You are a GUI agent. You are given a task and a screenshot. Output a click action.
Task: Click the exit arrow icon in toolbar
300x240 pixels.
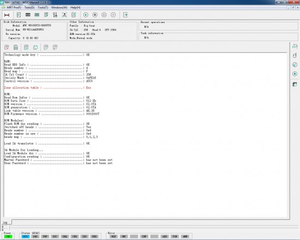click(x=125, y=15)
